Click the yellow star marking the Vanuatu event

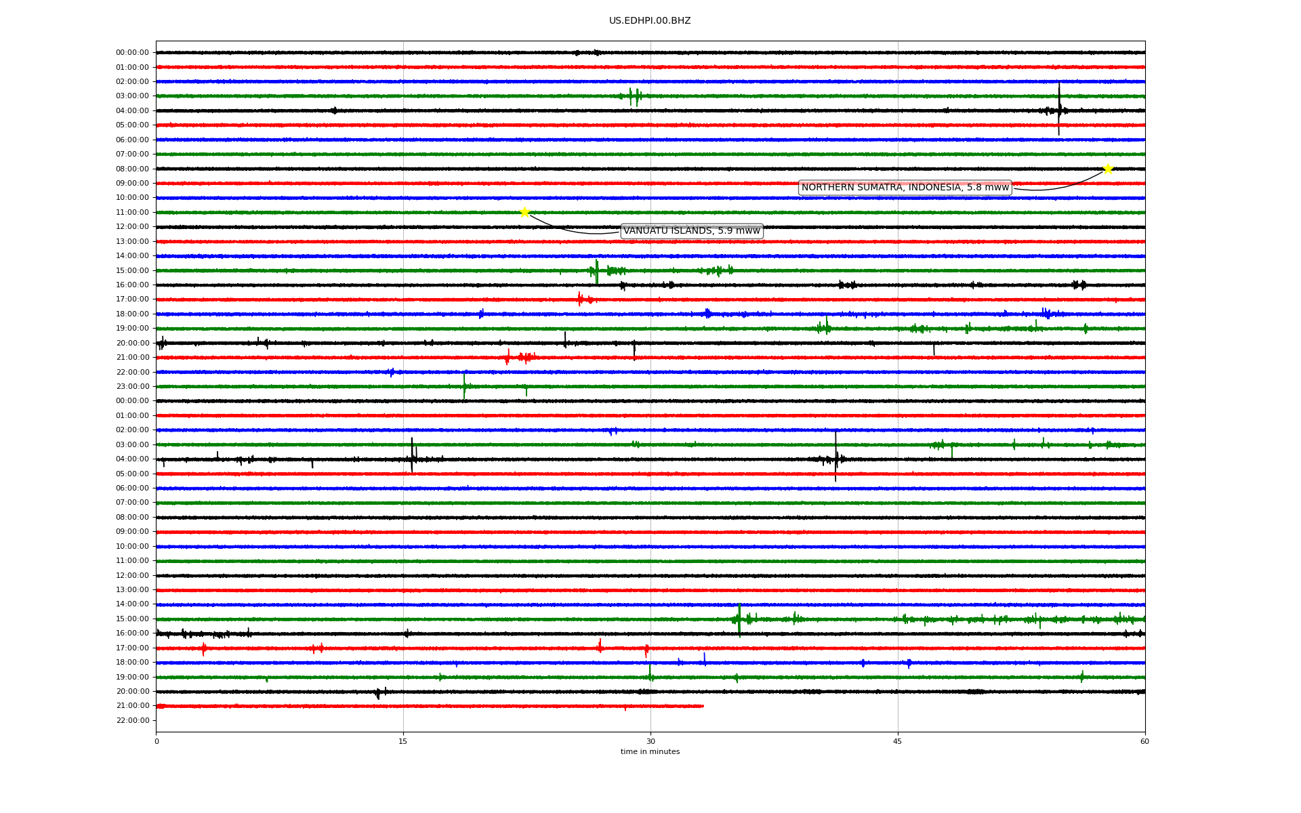(524, 212)
